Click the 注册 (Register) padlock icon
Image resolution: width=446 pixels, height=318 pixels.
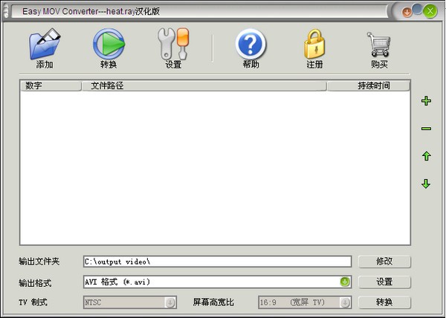[x=314, y=44]
